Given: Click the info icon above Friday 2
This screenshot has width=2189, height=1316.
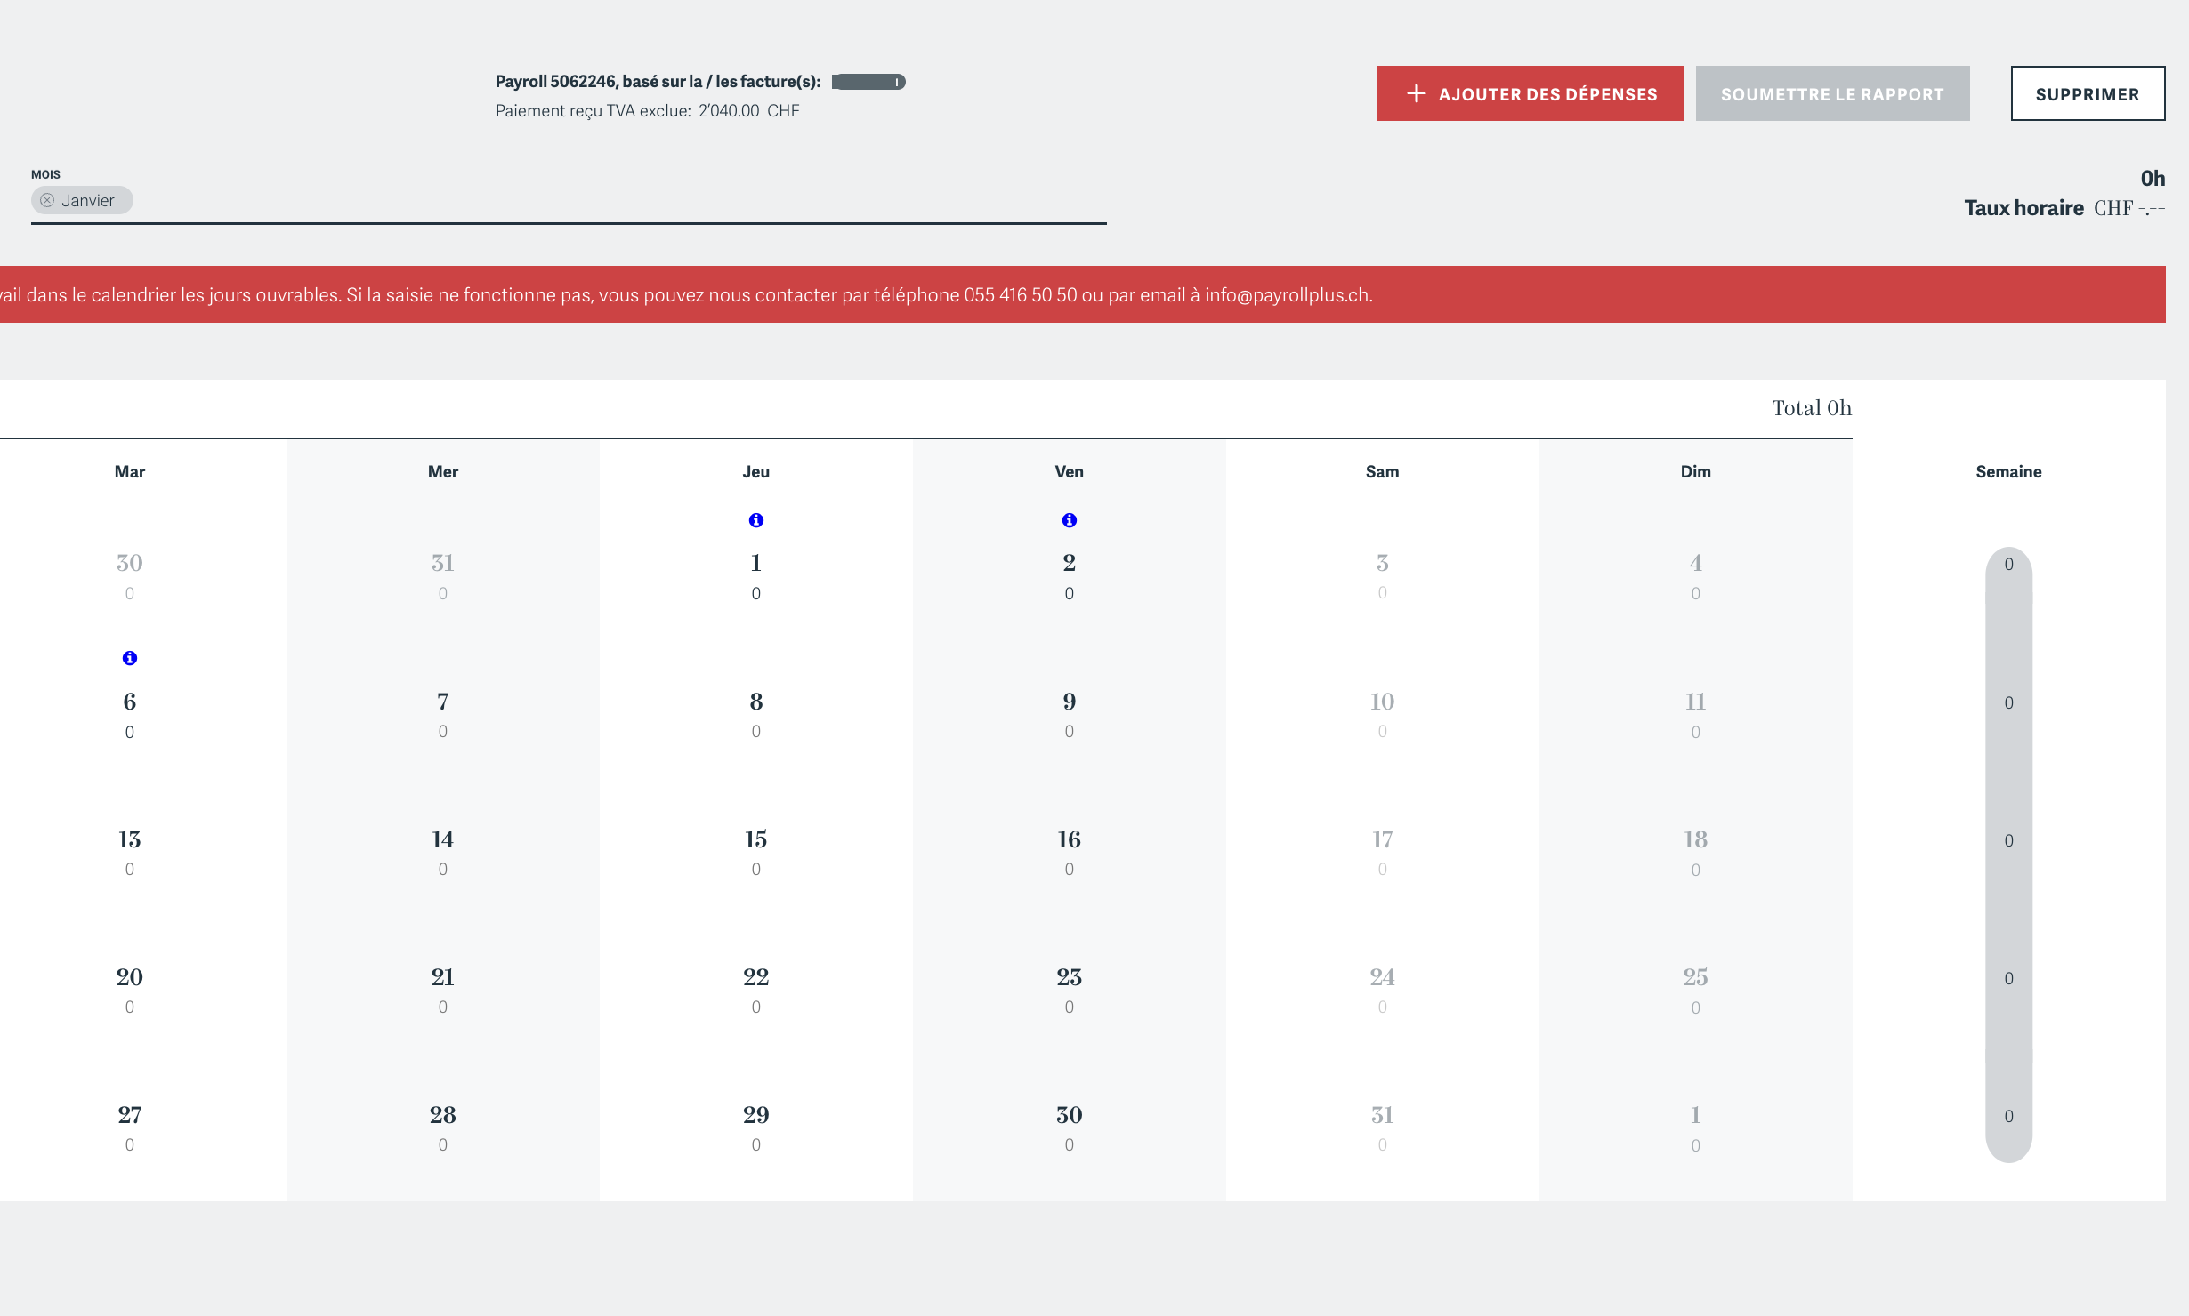Looking at the screenshot, I should pos(1069,520).
